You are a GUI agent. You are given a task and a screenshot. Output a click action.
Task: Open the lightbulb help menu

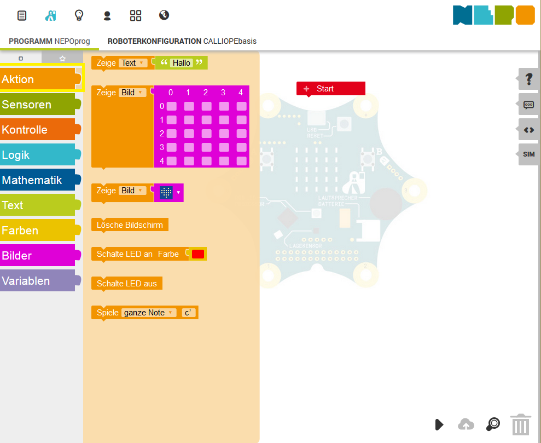coord(79,15)
